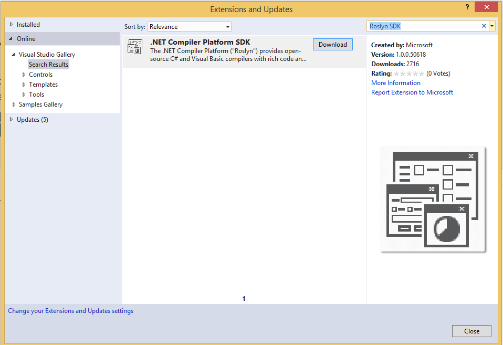This screenshot has width=503, height=345.
Task: Expand the Samples Gallery node arrow
Action: (x=14, y=104)
